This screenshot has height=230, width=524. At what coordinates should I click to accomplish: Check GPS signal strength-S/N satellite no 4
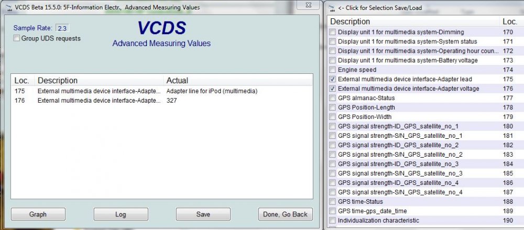[333, 192]
